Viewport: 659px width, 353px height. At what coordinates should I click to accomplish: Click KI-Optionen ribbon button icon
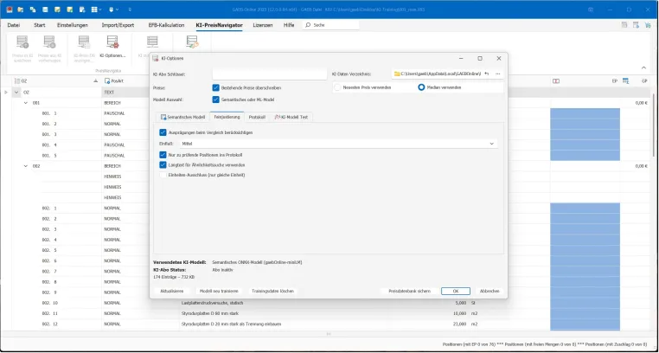pyautogui.click(x=112, y=42)
